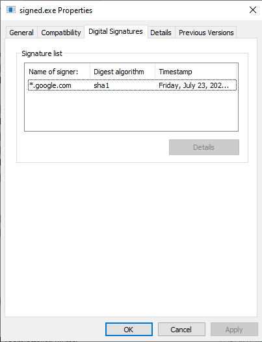Click the 'Name of signer:' column header

[x=57, y=72]
